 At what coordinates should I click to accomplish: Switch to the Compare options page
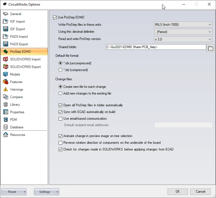pos(16,97)
